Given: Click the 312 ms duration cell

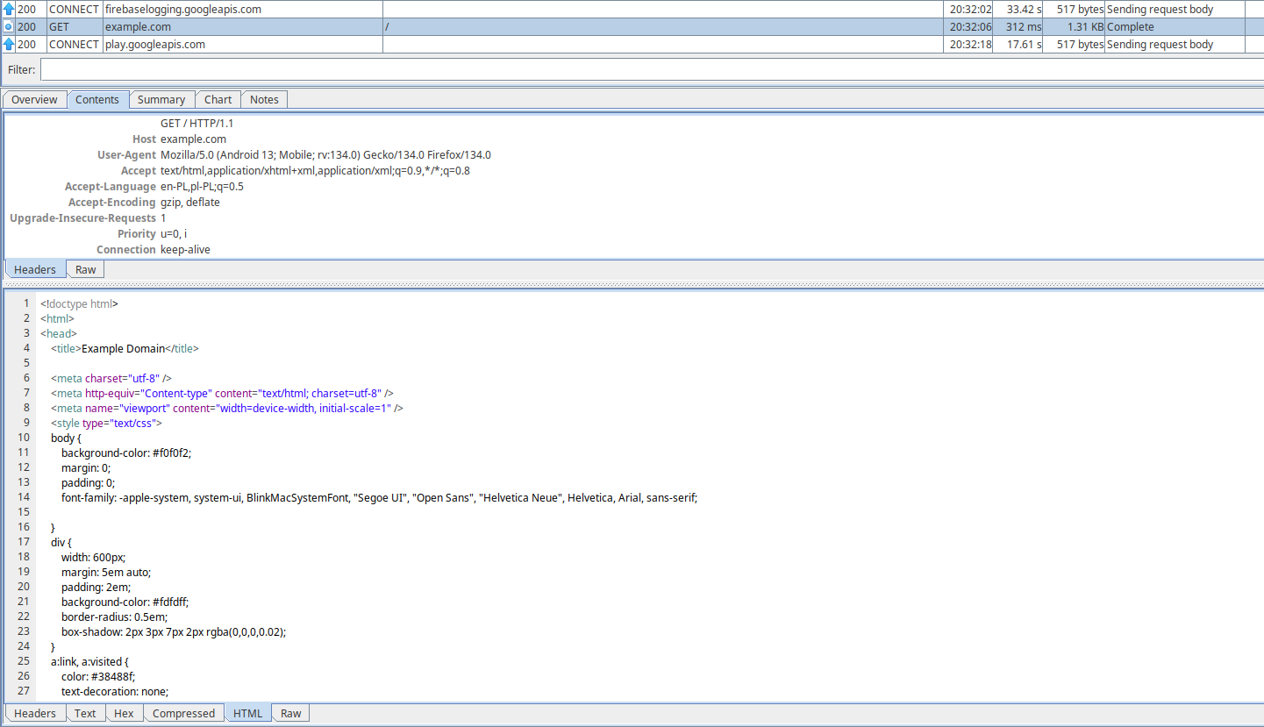Looking at the screenshot, I should point(1018,27).
